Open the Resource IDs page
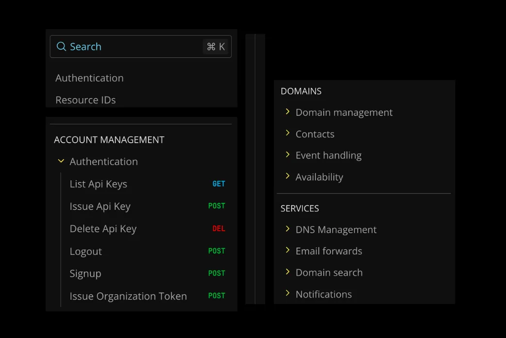Screen dimensions: 506x338 85,100
